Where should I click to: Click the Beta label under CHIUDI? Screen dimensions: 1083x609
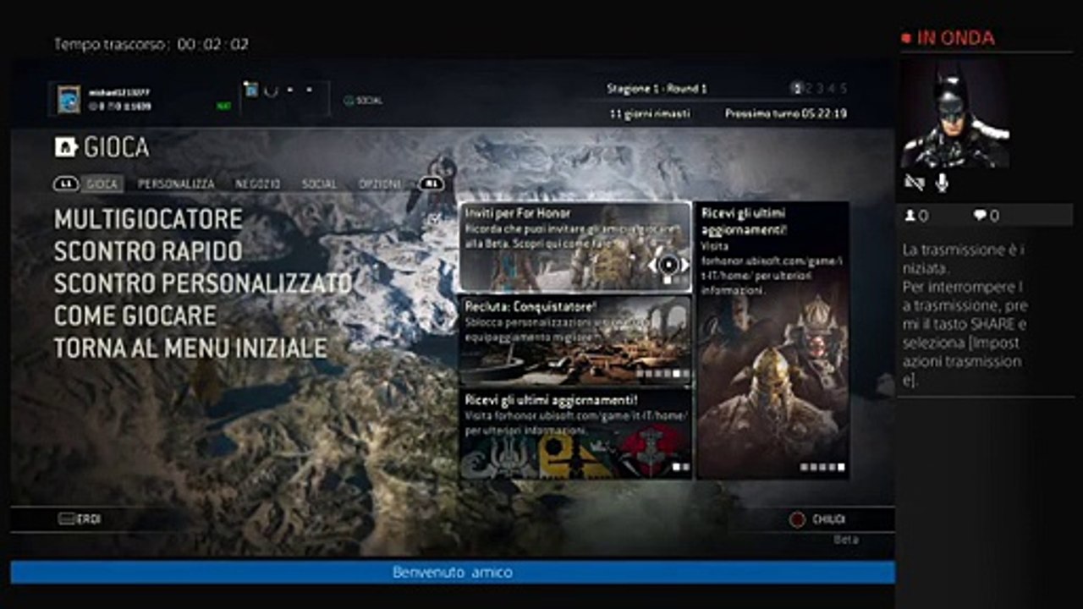(x=846, y=540)
